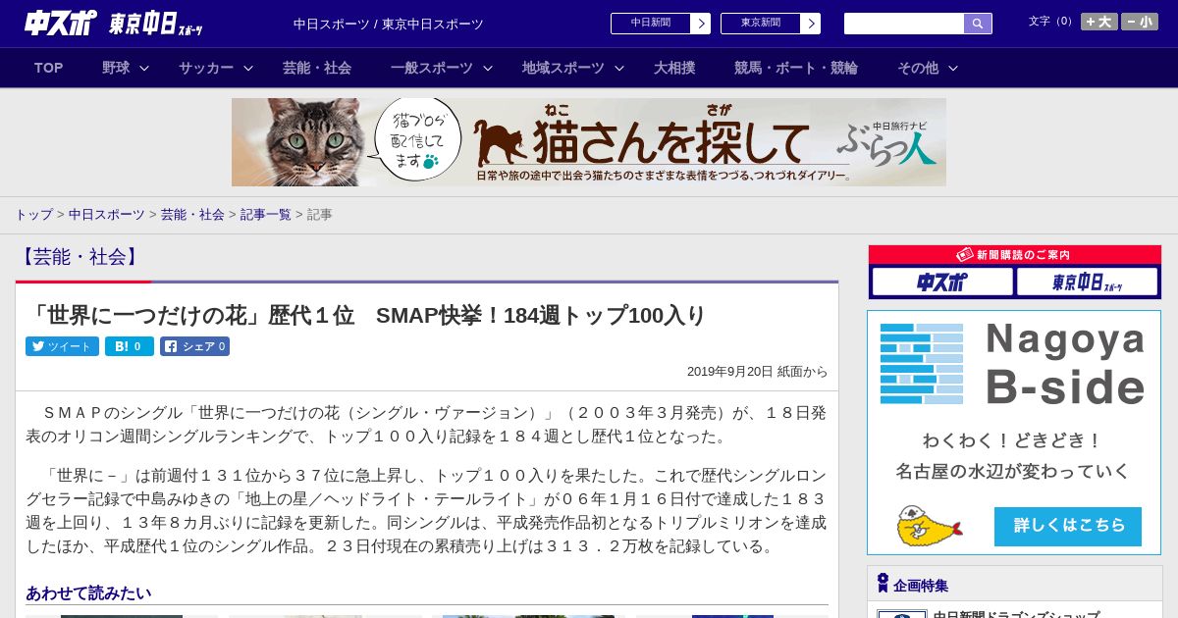Expand the サッカー dropdown chevron

[248, 68]
